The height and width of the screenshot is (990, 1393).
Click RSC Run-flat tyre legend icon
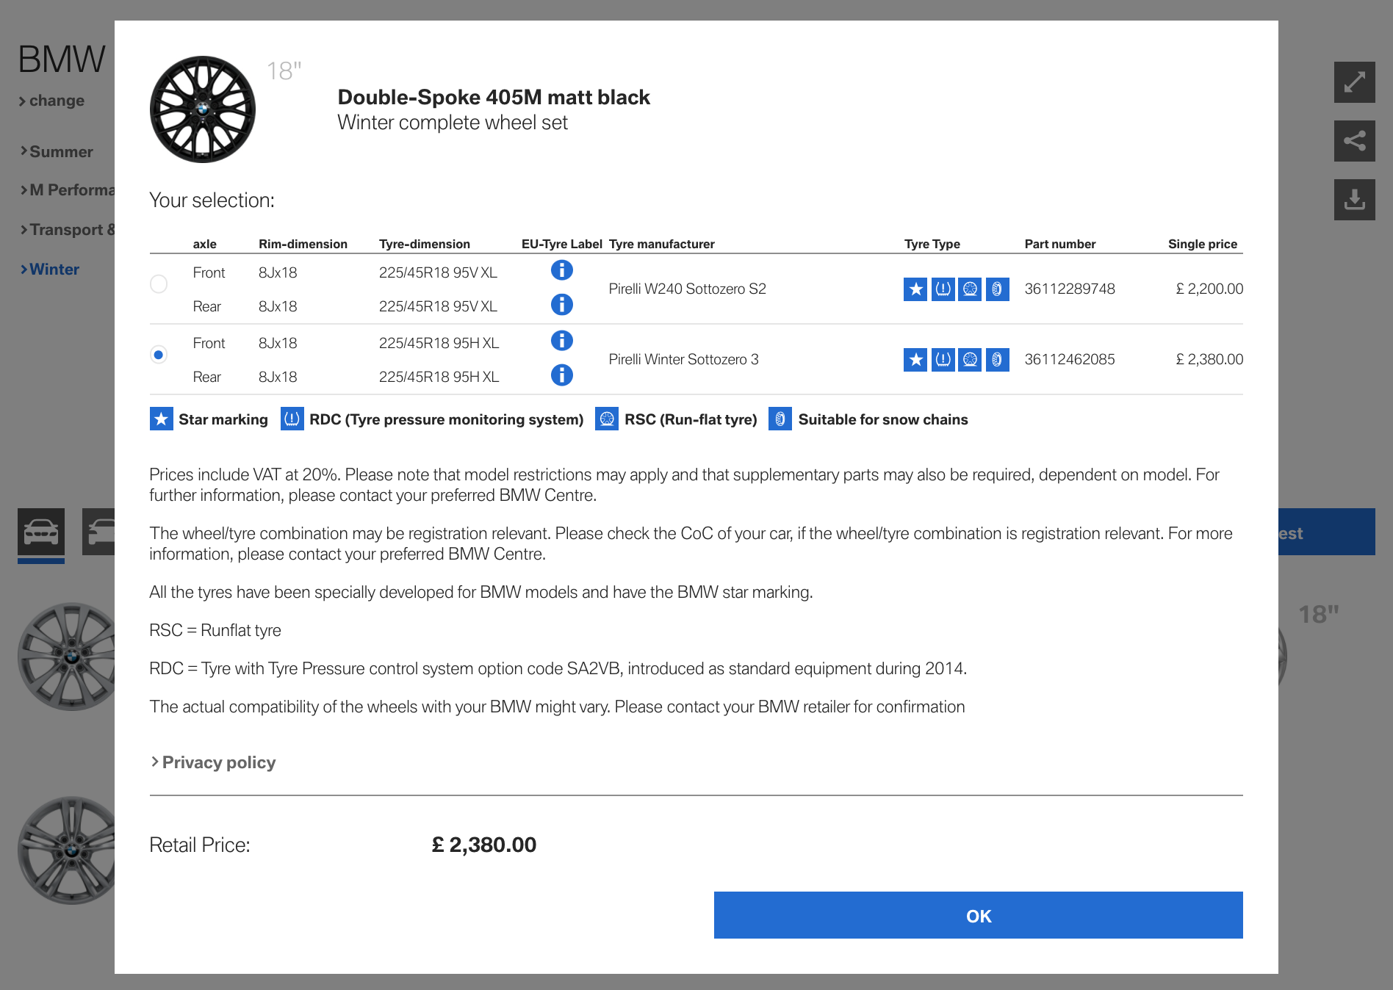coord(607,419)
